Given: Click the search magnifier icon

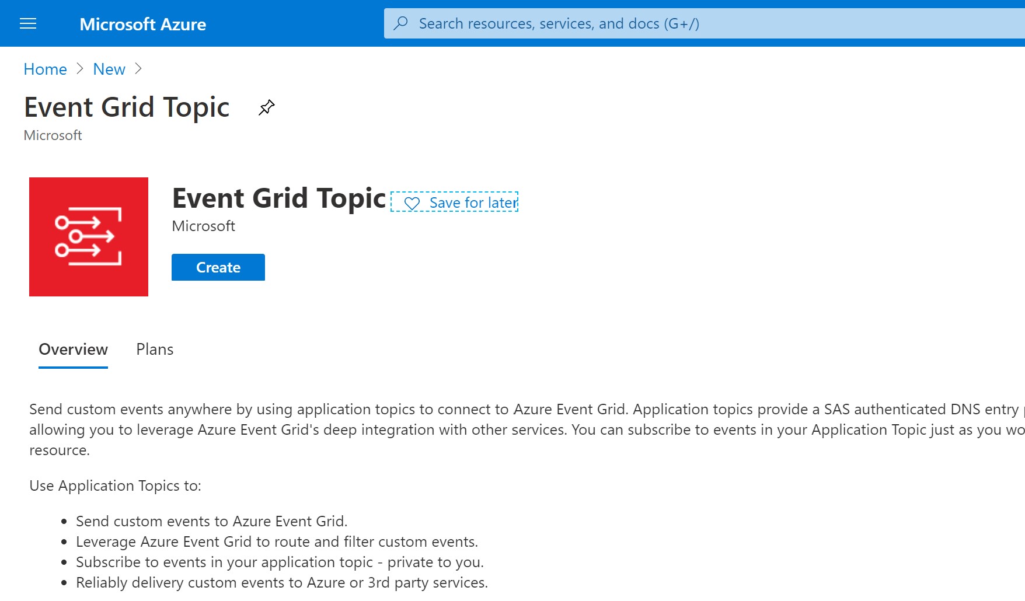Looking at the screenshot, I should pyautogui.click(x=401, y=23).
